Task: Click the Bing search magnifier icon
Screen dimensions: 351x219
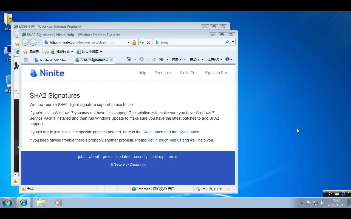Action: pyautogui.click(x=227, y=42)
